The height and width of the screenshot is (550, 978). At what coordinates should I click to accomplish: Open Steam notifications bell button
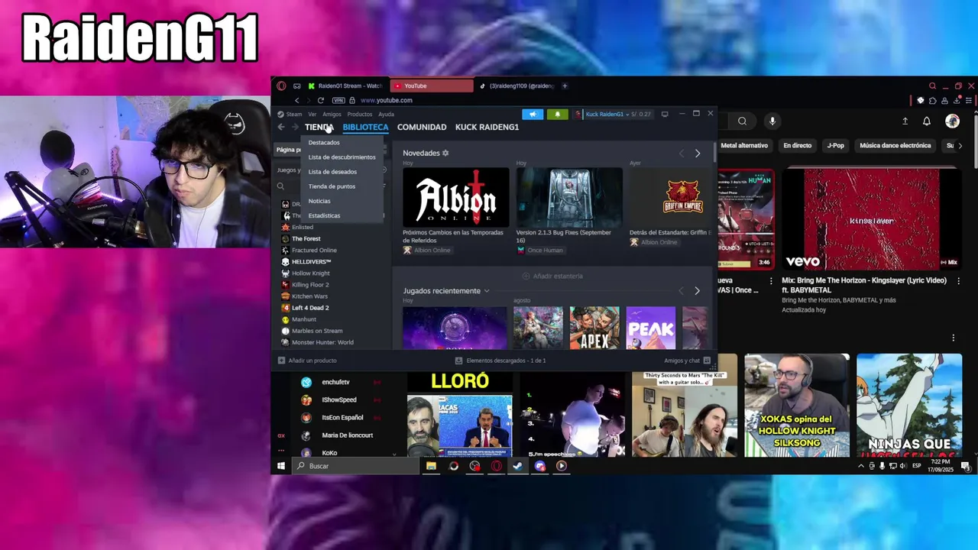pyautogui.click(x=557, y=114)
